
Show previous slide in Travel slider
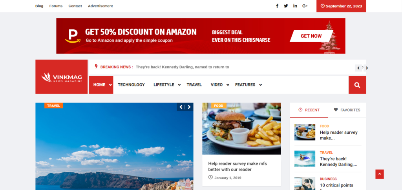point(181,107)
